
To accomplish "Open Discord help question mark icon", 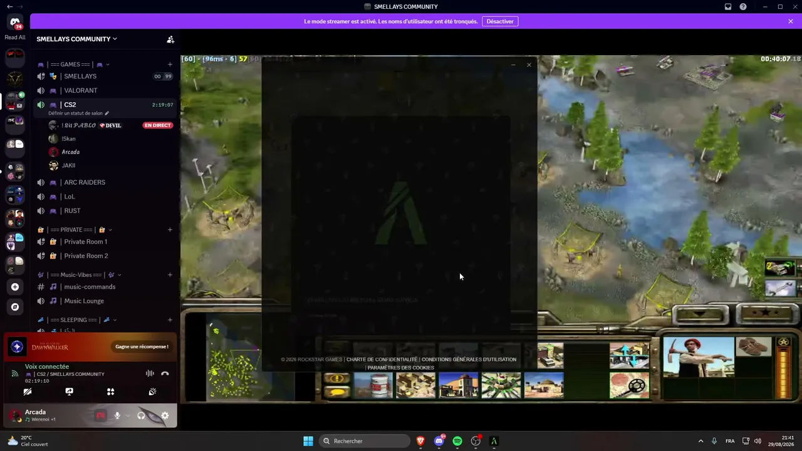I will (743, 7).
